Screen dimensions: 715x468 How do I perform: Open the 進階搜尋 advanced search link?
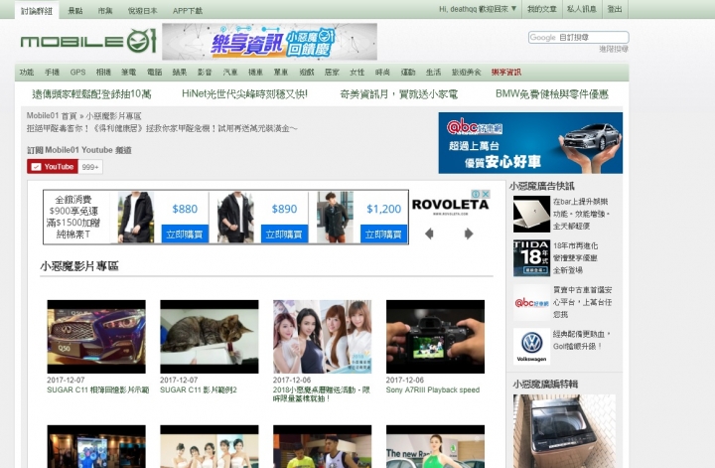point(614,49)
